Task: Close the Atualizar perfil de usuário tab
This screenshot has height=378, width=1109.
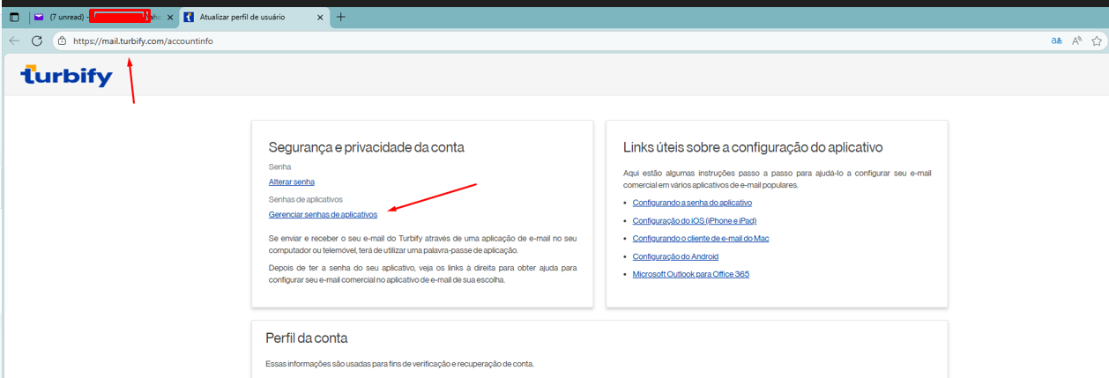Action: click(320, 17)
